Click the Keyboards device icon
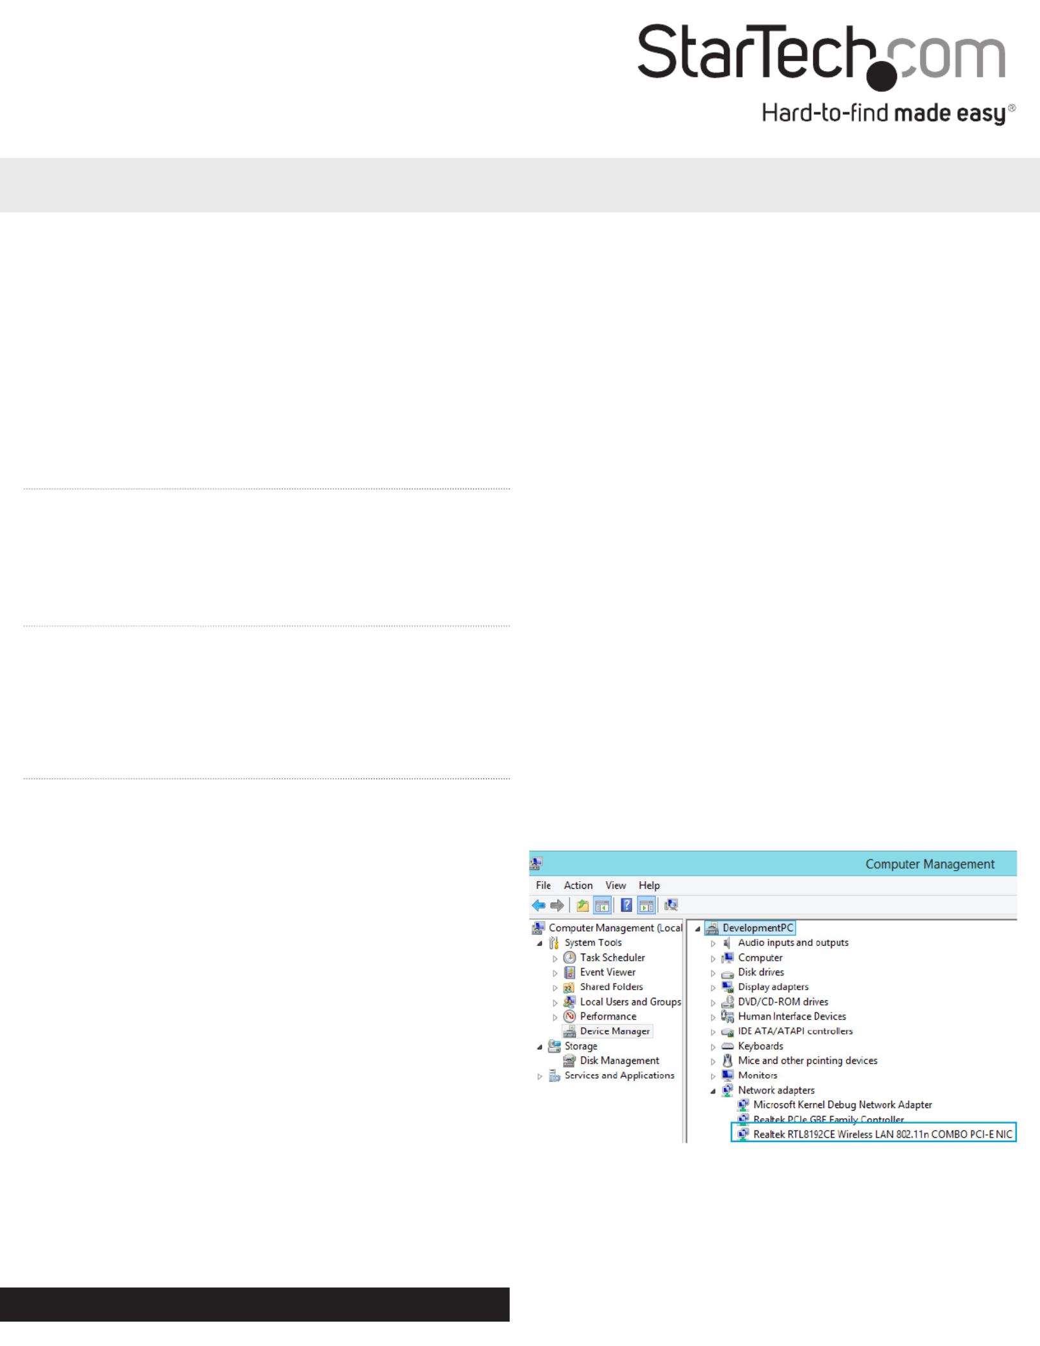Image resolution: width=1040 pixels, height=1346 pixels. tap(727, 1046)
